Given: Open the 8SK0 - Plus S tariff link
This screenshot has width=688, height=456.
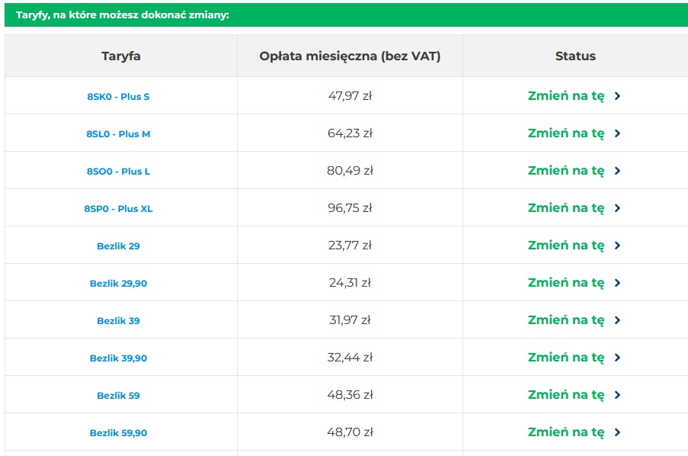Looking at the screenshot, I should pos(118,97).
